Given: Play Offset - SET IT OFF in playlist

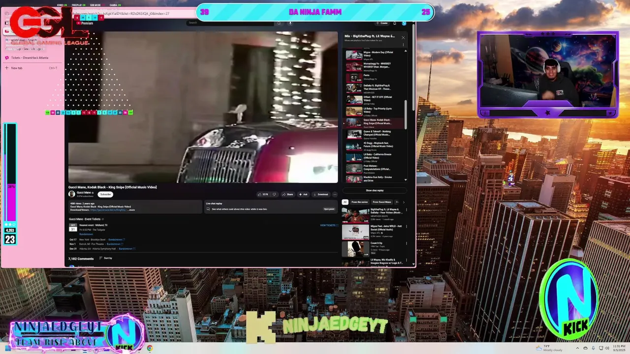Looking at the screenshot, I should [375, 100].
